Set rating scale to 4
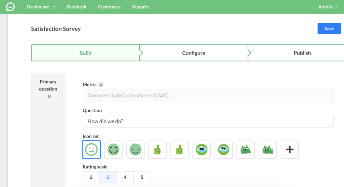The width and height of the screenshot is (344, 187). (125, 177)
